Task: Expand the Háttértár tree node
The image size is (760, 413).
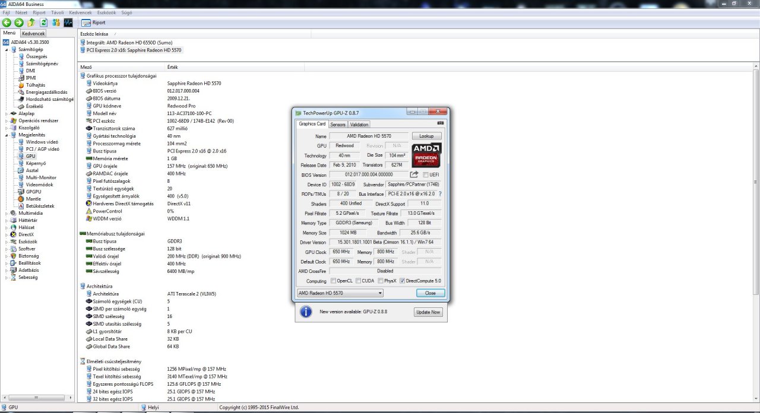Action: click(7, 220)
